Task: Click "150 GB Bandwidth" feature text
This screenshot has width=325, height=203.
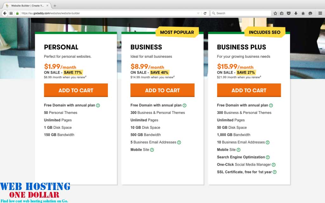Action: [x=59, y=135]
